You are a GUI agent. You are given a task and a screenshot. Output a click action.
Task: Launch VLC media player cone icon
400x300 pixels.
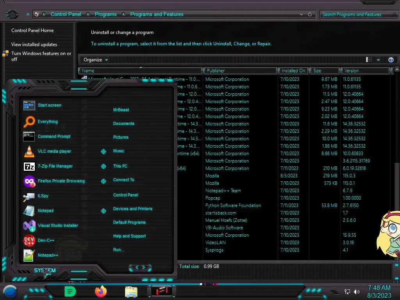(29, 151)
